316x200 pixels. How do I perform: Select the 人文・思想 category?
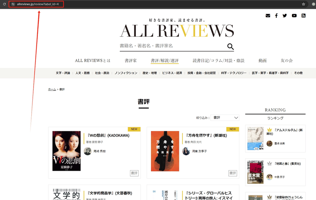tap(83, 73)
